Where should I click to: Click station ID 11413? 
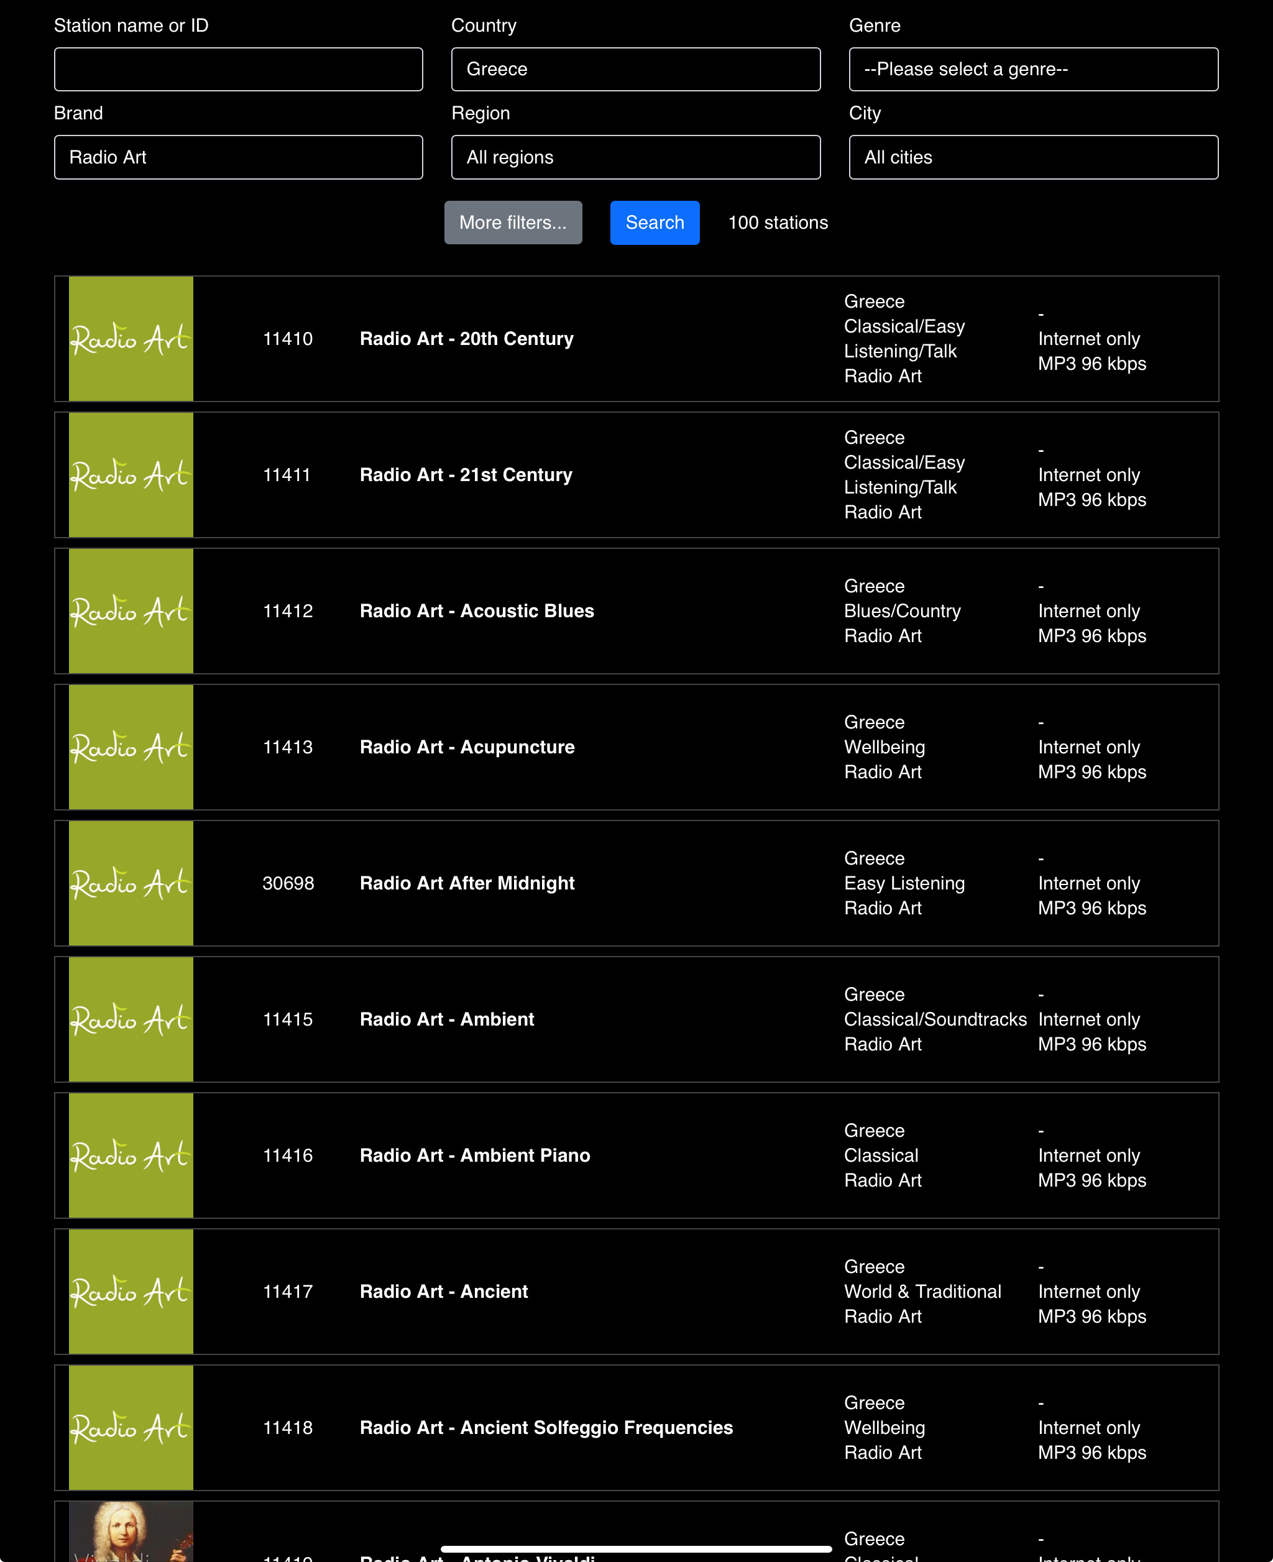[x=287, y=747]
